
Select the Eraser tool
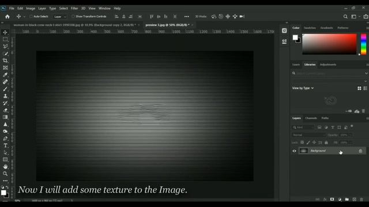point(5,110)
